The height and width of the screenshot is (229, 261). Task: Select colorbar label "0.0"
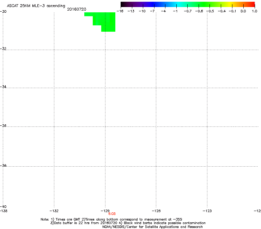pos(243,11)
